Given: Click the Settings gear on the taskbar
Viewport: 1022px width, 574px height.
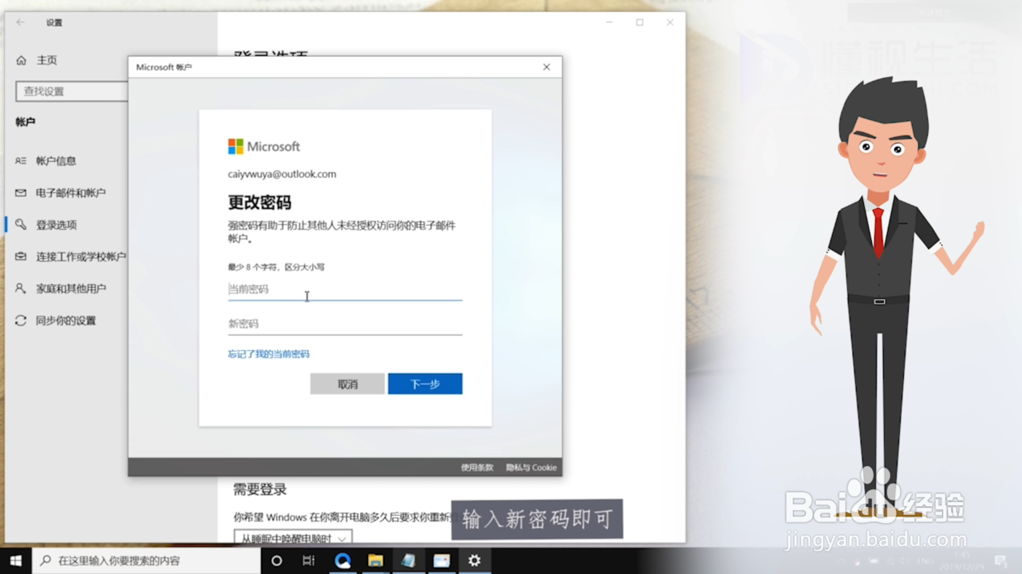Looking at the screenshot, I should point(474,560).
